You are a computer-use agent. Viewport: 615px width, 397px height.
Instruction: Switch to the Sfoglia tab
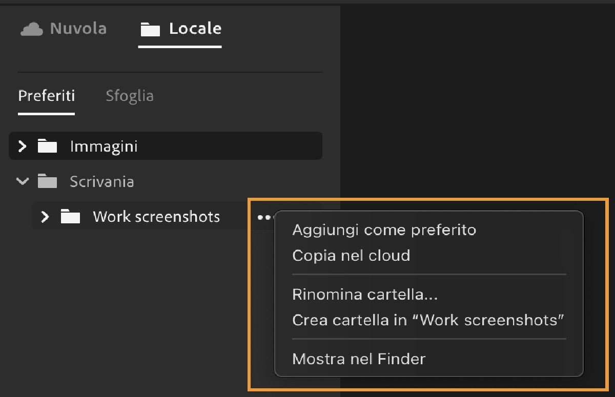[130, 95]
